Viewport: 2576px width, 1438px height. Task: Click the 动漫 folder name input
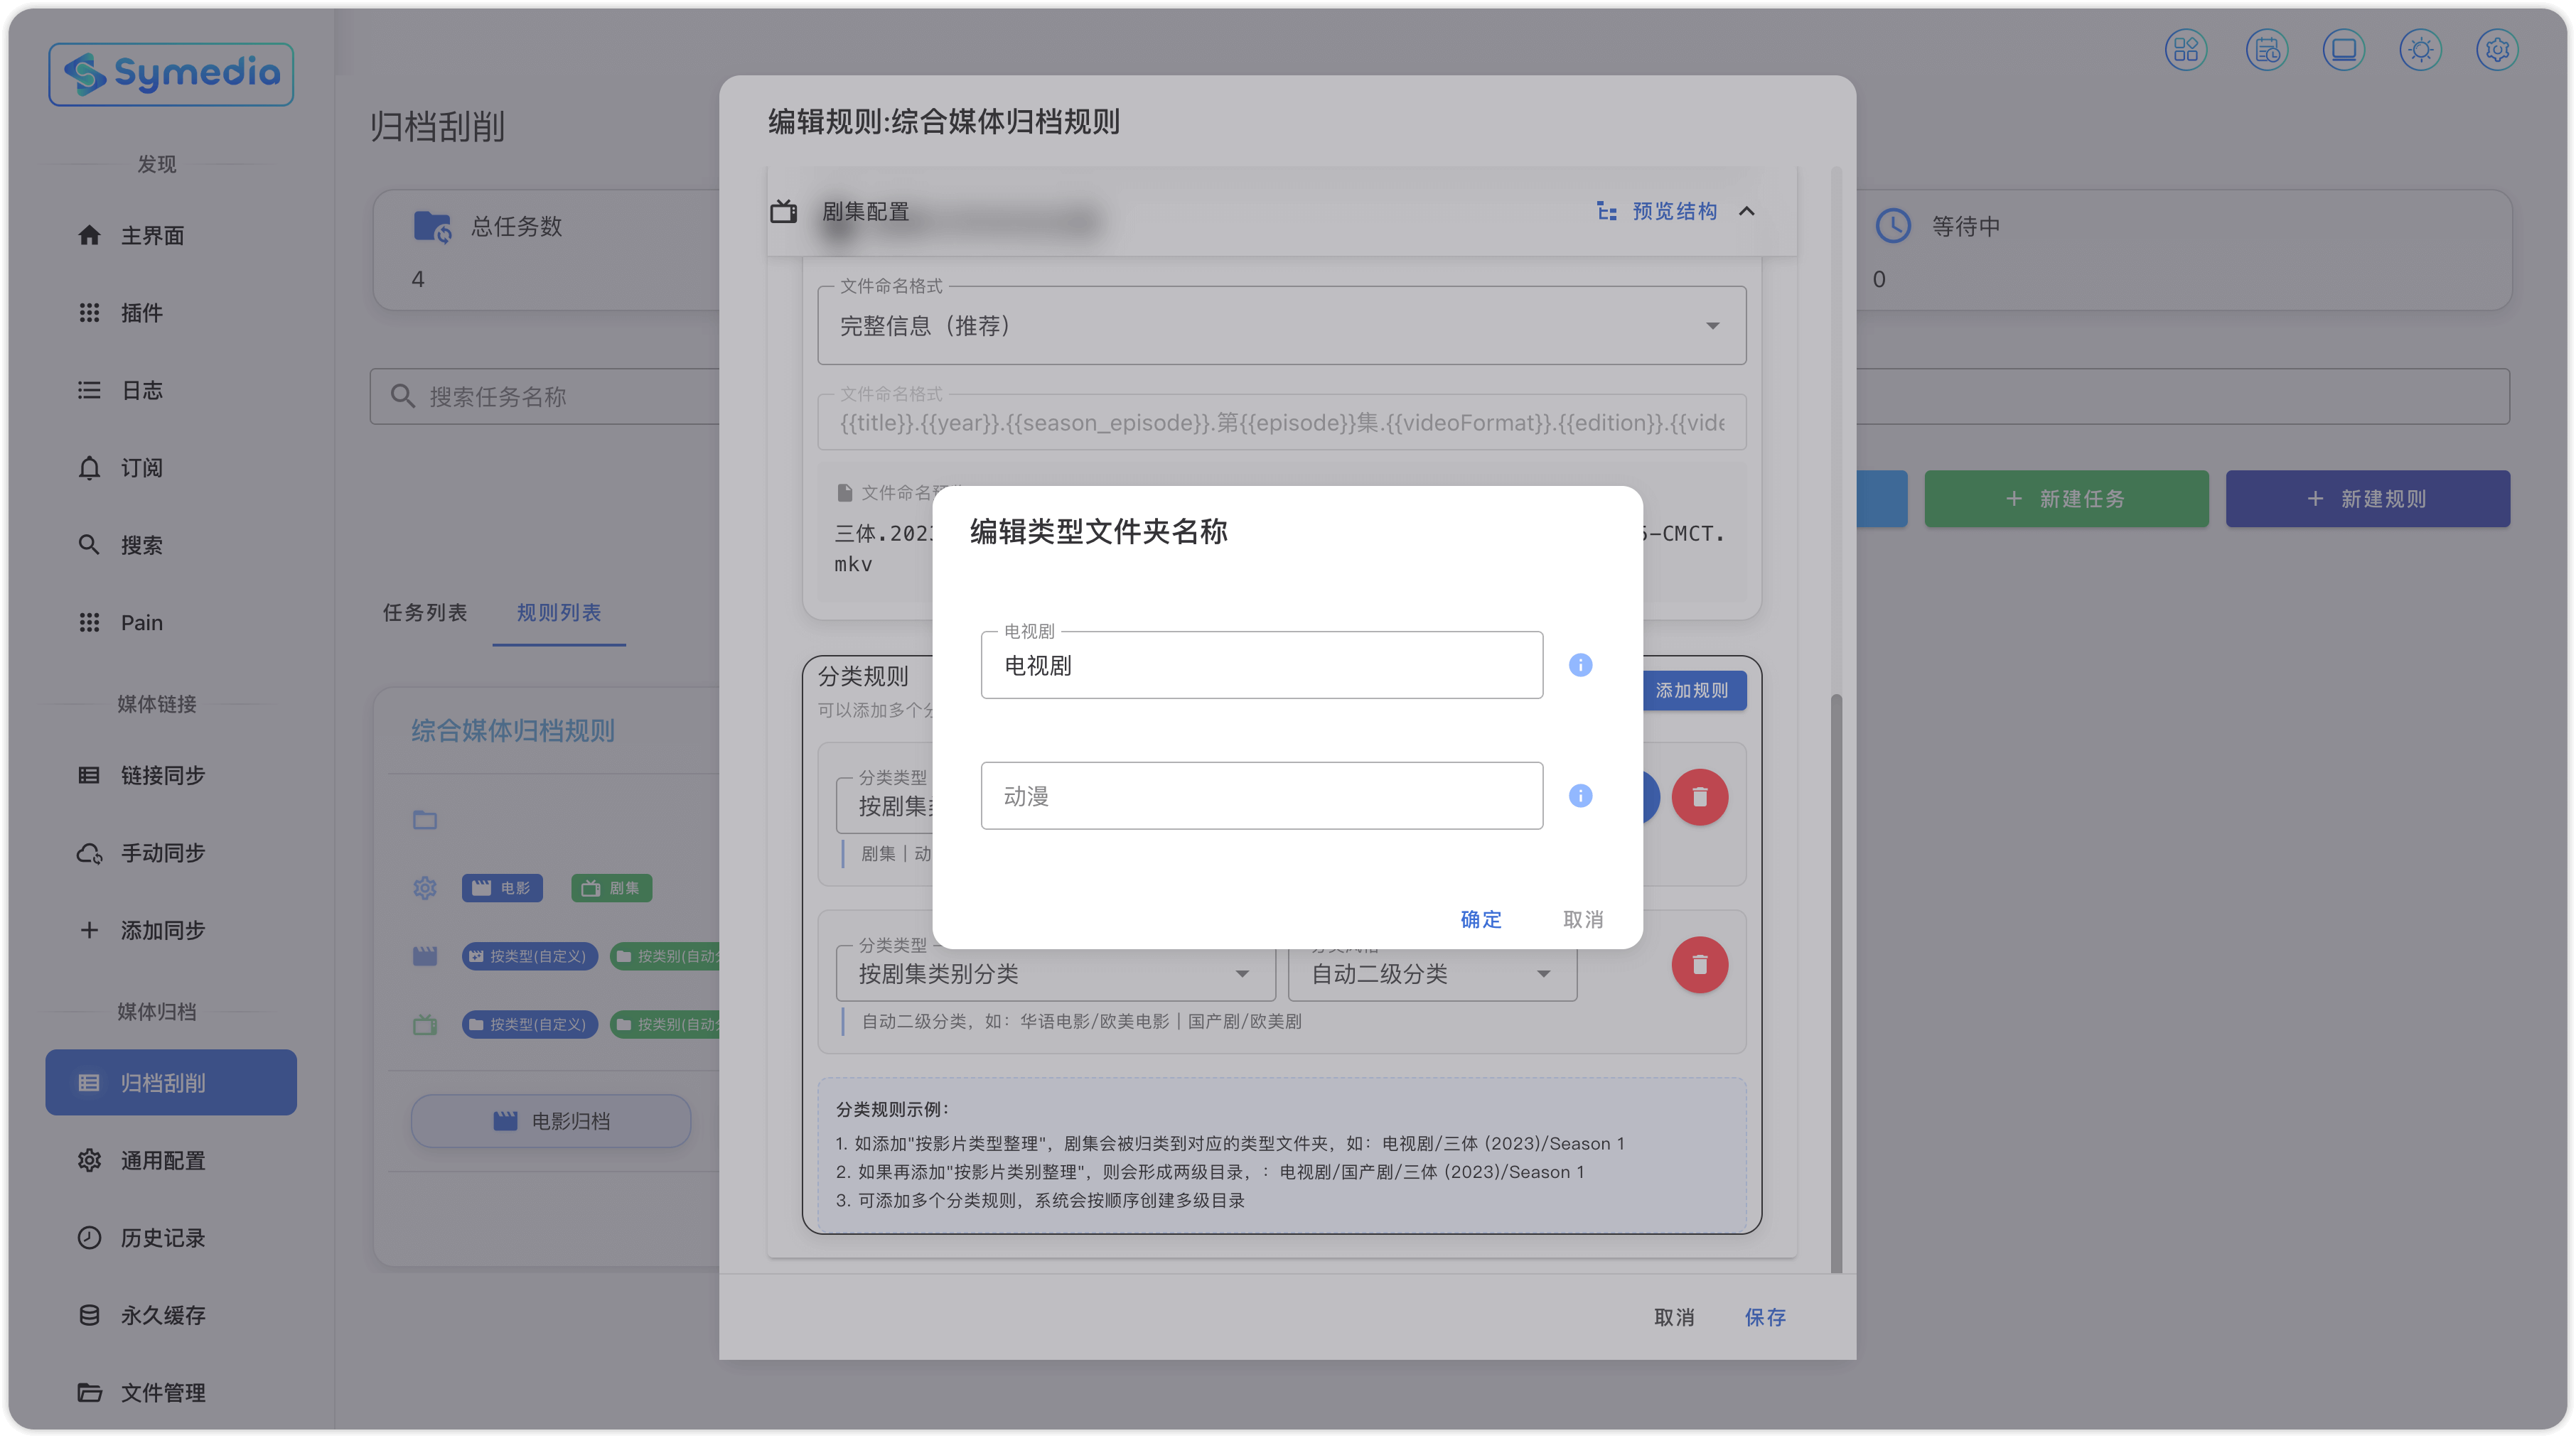(1261, 796)
